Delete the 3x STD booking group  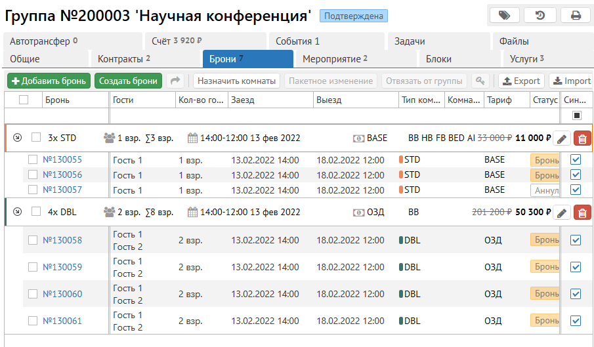(x=582, y=138)
